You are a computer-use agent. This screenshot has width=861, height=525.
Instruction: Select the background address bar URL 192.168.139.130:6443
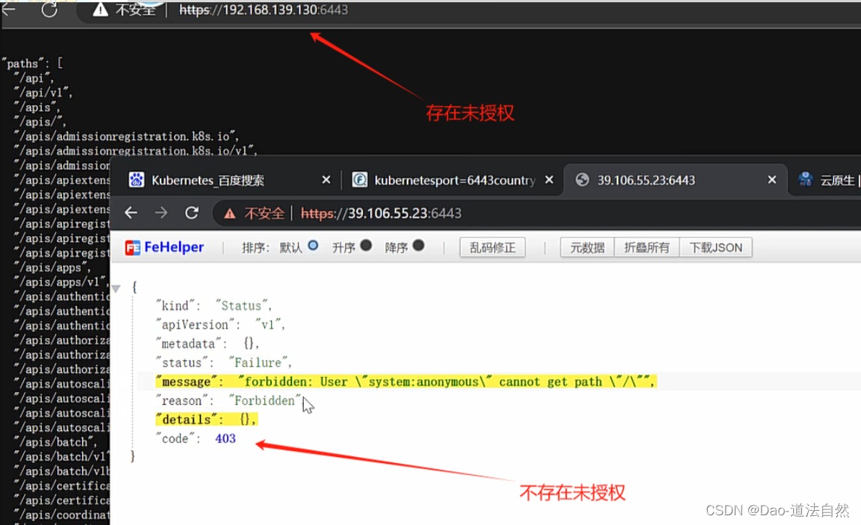click(x=264, y=10)
